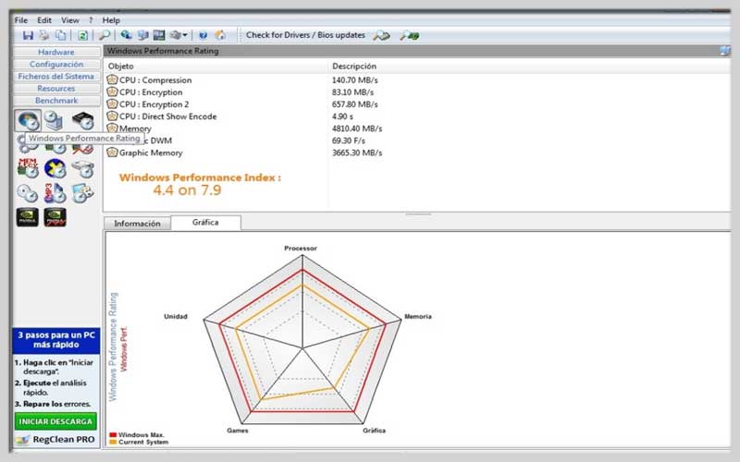Image resolution: width=740 pixels, height=462 pixels.
Task: Open the question mark menu
Action: click(91, 20)
